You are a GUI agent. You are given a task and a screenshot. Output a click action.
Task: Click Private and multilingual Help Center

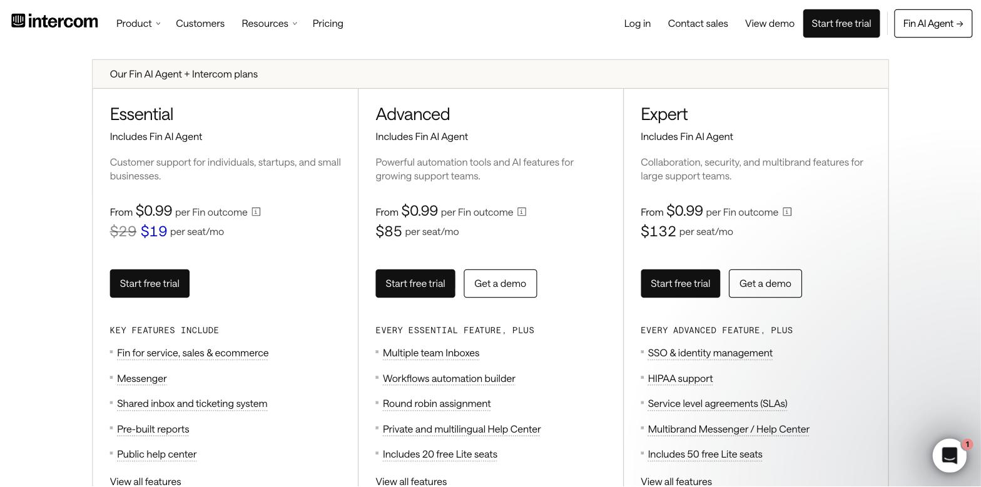(462, 429)
